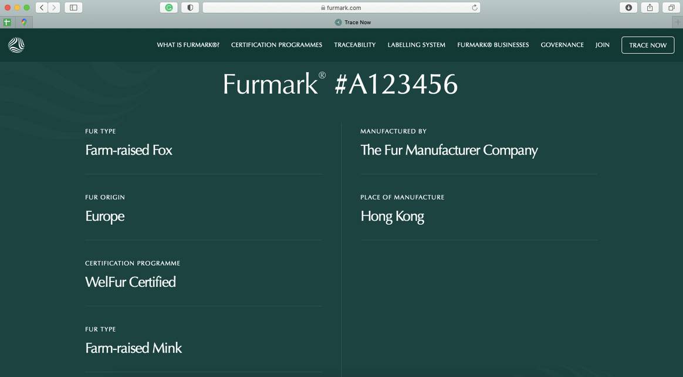Click the Manufactured By label
Screen dimensions: 683x377
394,131
